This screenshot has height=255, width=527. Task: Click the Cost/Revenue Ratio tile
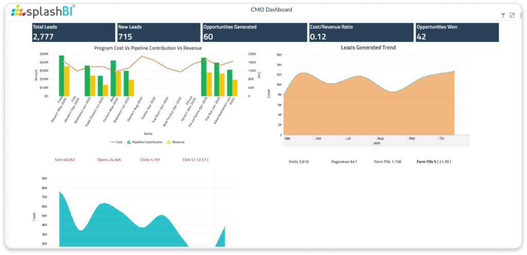pos(359,32)
